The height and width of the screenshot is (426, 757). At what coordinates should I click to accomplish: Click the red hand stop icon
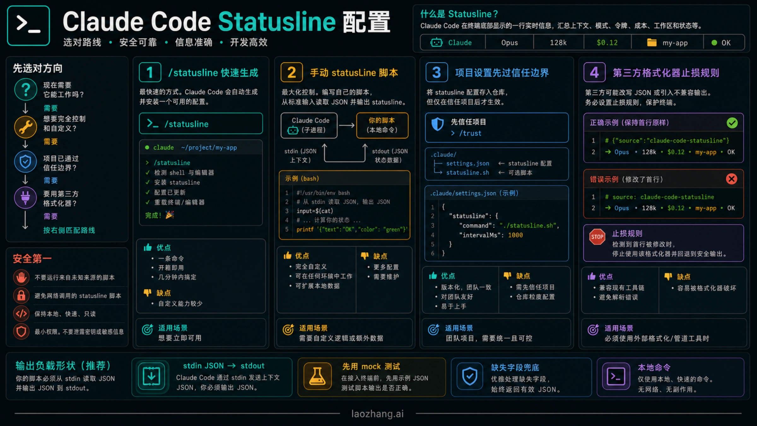click(x=21, y=278)
